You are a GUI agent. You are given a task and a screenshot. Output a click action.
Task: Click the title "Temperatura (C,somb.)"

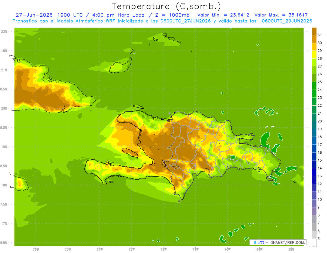pos(166,6)
